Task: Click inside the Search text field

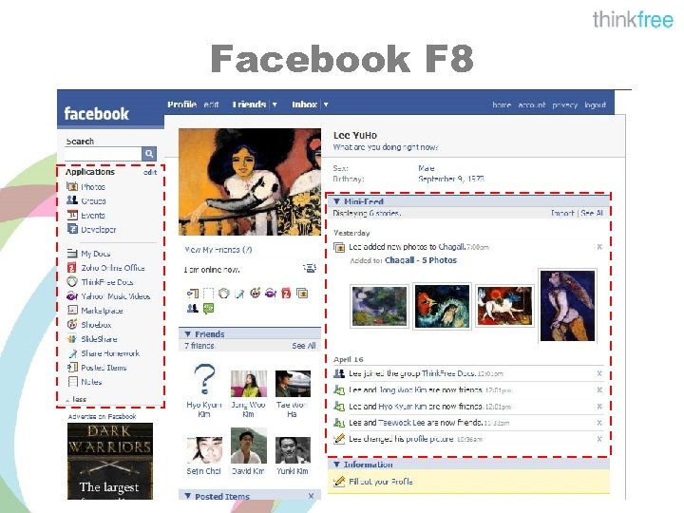Action: [103, 154]
